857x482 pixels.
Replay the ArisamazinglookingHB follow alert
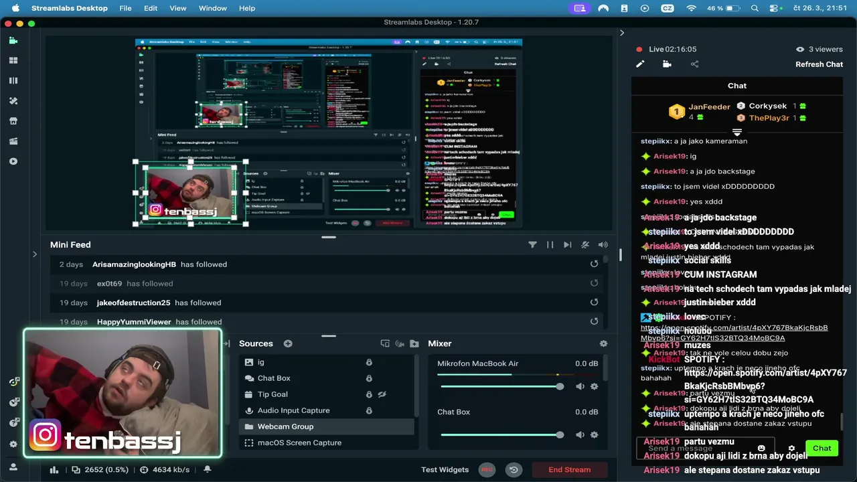(594, 264)
